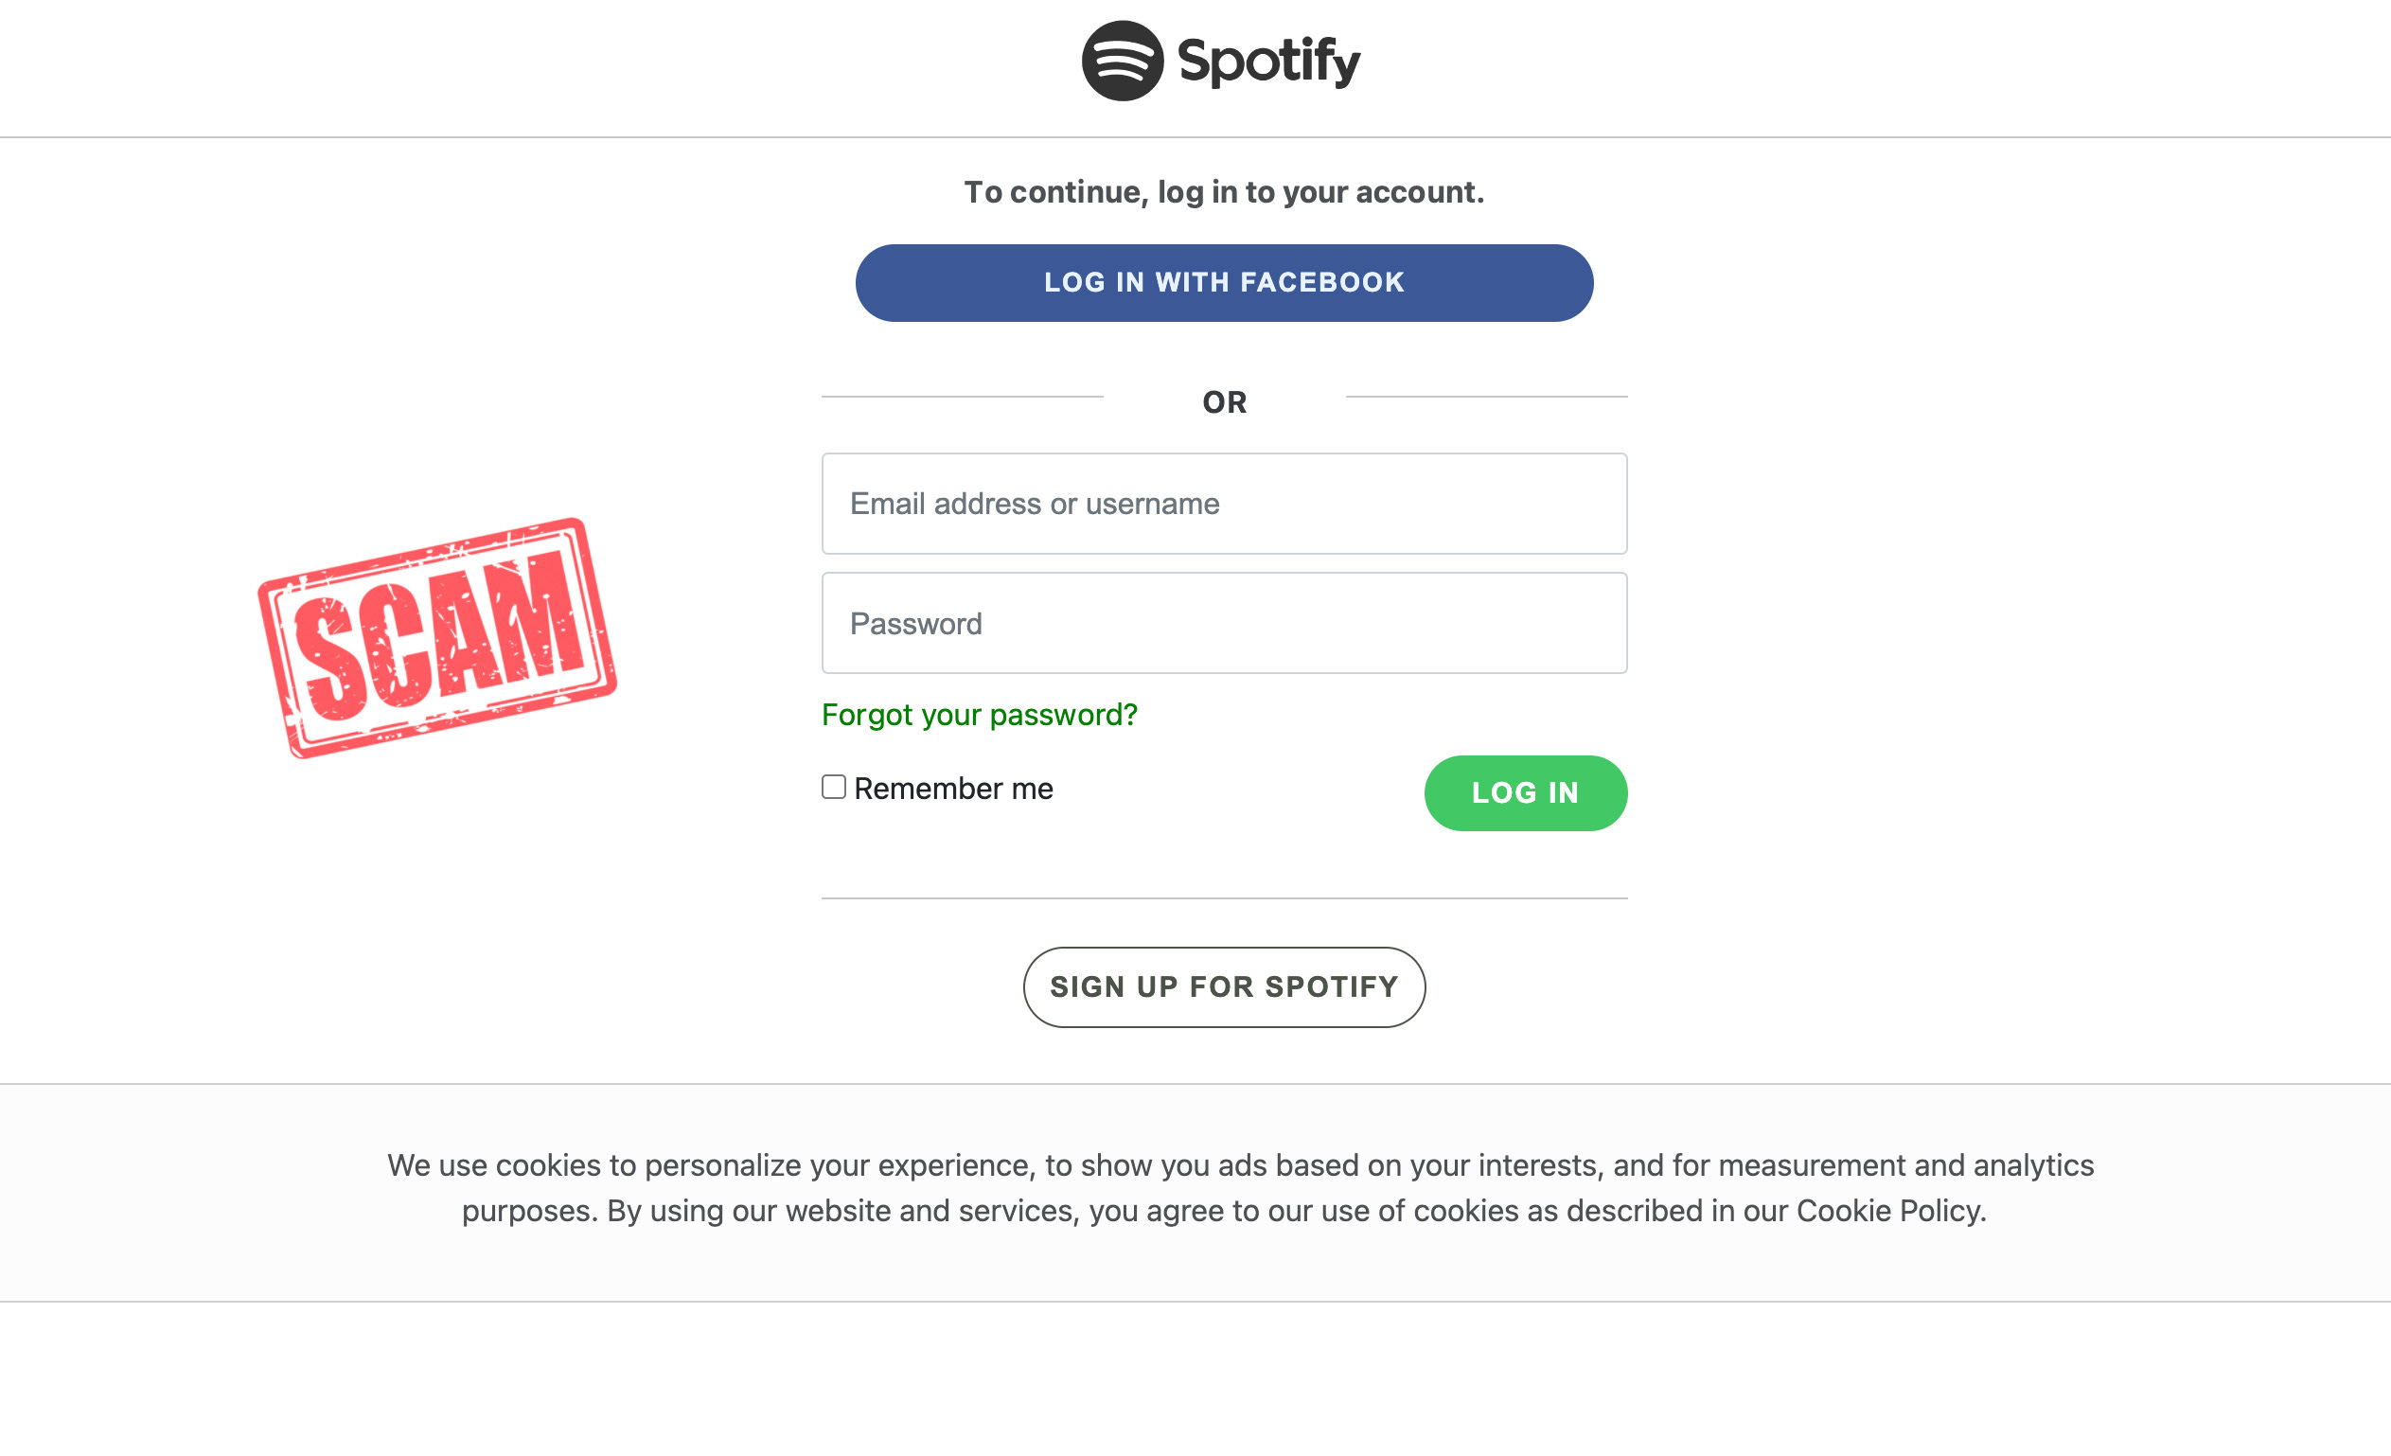
Task: Open the Forgot your password link
Action: coord(979,716)
